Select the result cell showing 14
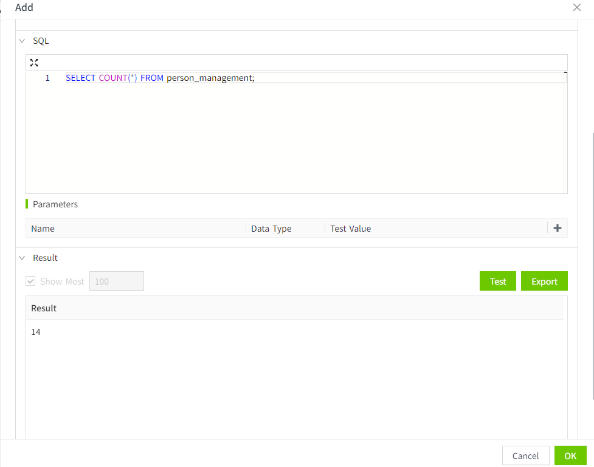 click(36, 332)
